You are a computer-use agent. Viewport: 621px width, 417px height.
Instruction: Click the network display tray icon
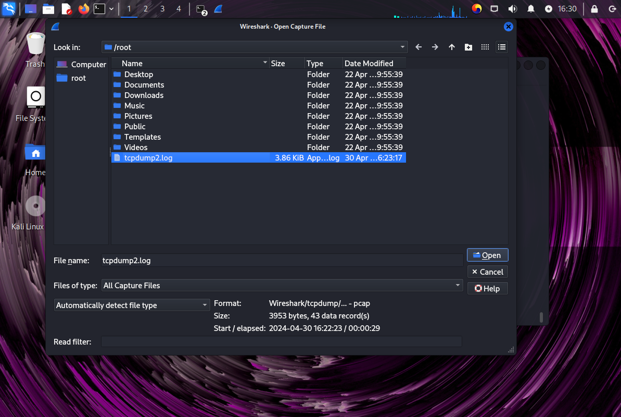click(495, 9)
